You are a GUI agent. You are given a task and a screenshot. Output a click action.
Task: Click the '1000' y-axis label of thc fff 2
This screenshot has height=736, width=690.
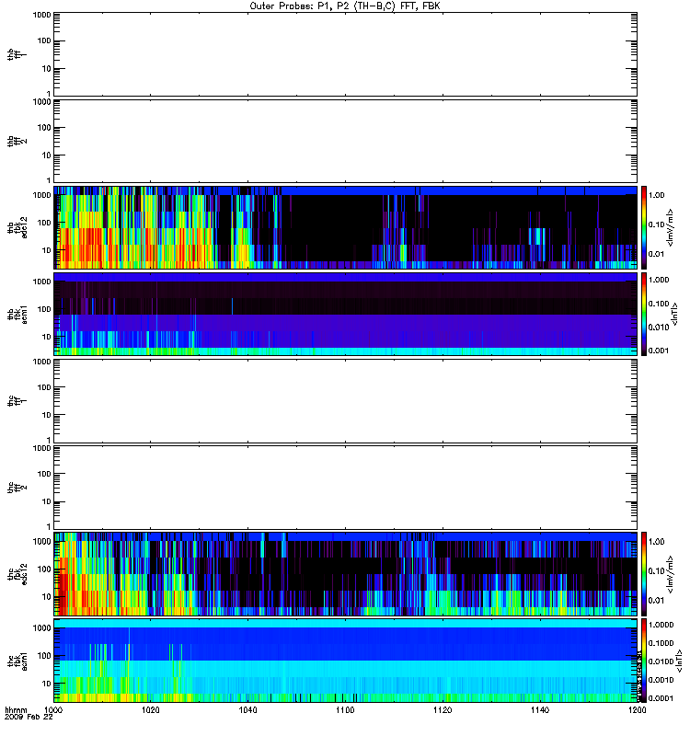(x=41, y=448)
